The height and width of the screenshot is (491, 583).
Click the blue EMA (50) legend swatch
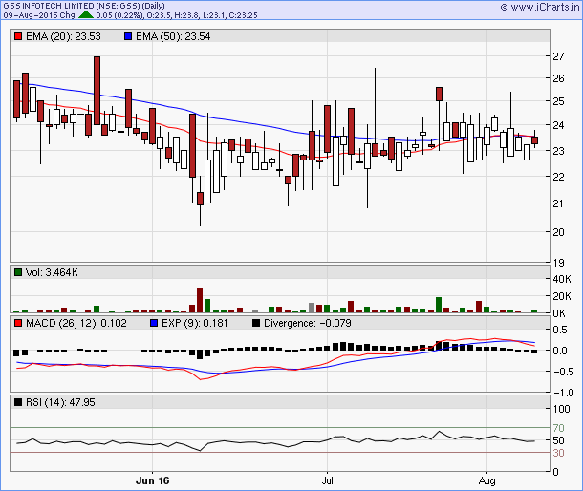pos(128,36)
